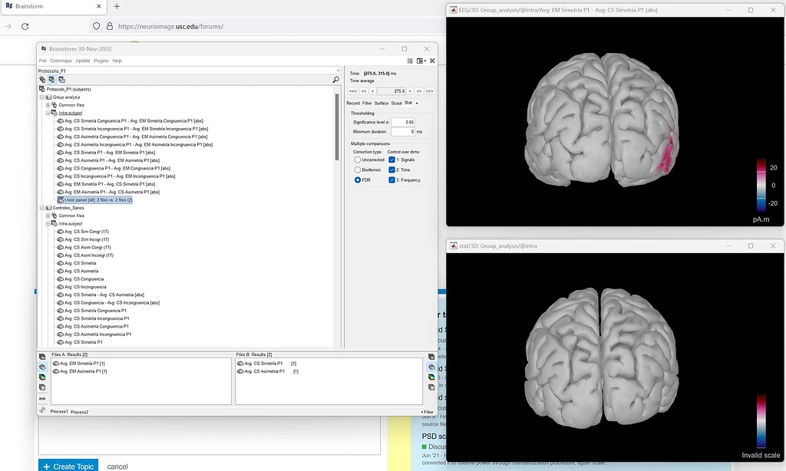Select the sources file type icon for Files A

(42, 367)
